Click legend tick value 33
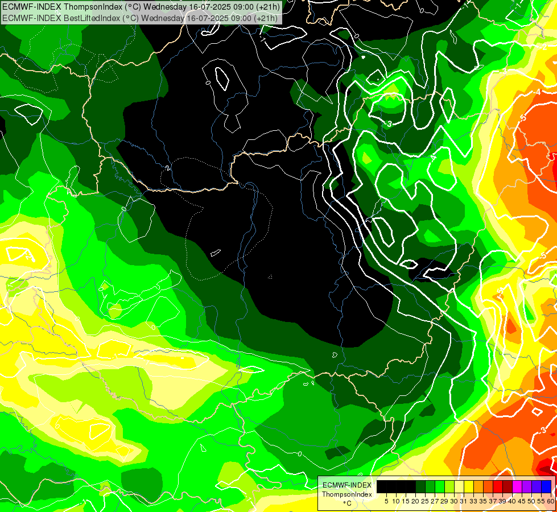The height and width of the screenshot is (512, 557). pos(474,501)
